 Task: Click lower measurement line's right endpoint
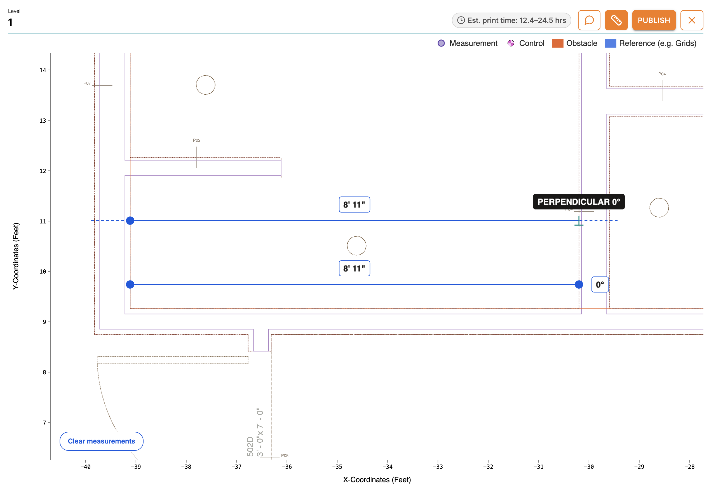pyautogui.click(x=579, y=284)
